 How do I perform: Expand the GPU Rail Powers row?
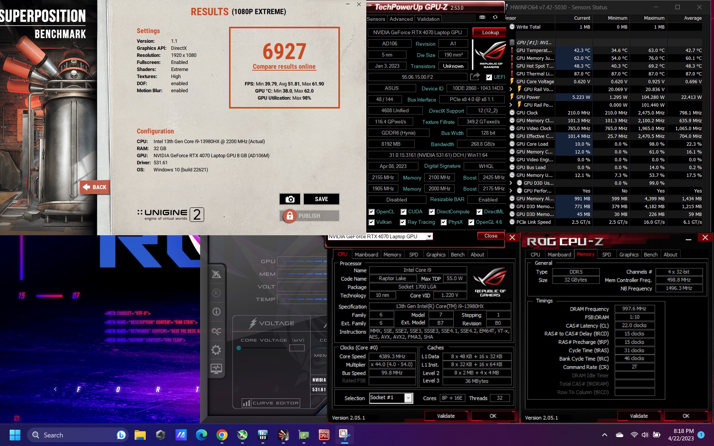click(511, 105)
